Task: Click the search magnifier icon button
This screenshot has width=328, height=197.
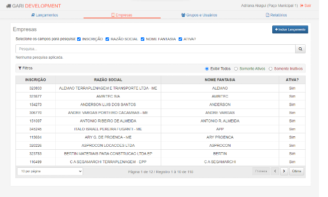Action: coord(300,49)
